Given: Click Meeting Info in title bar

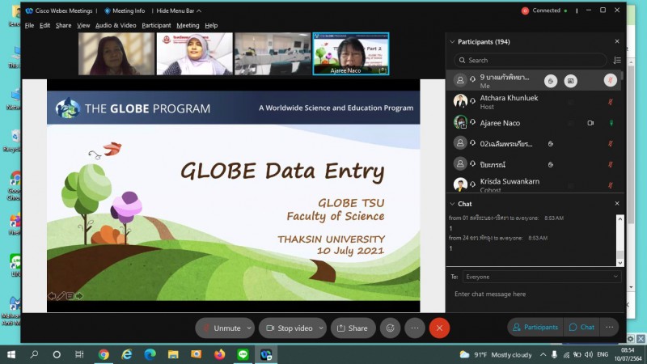Looking at the screenshot, I should (125, 11).
